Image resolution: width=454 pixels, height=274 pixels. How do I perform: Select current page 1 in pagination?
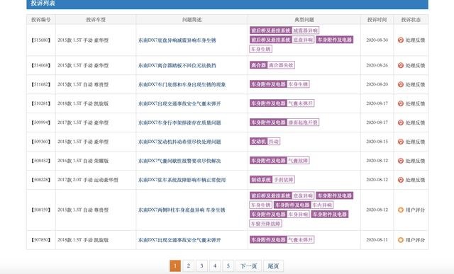pyautogui.click(x=175, y=266)
